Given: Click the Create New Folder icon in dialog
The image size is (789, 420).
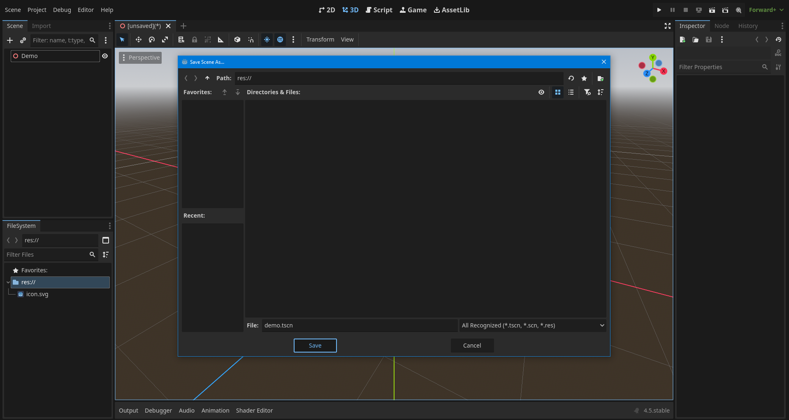Looking at the screenshot, I should pyautogui.click(x=600, y=79).
